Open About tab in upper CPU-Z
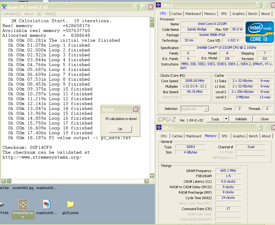275x225 pixels. point(266,14)
